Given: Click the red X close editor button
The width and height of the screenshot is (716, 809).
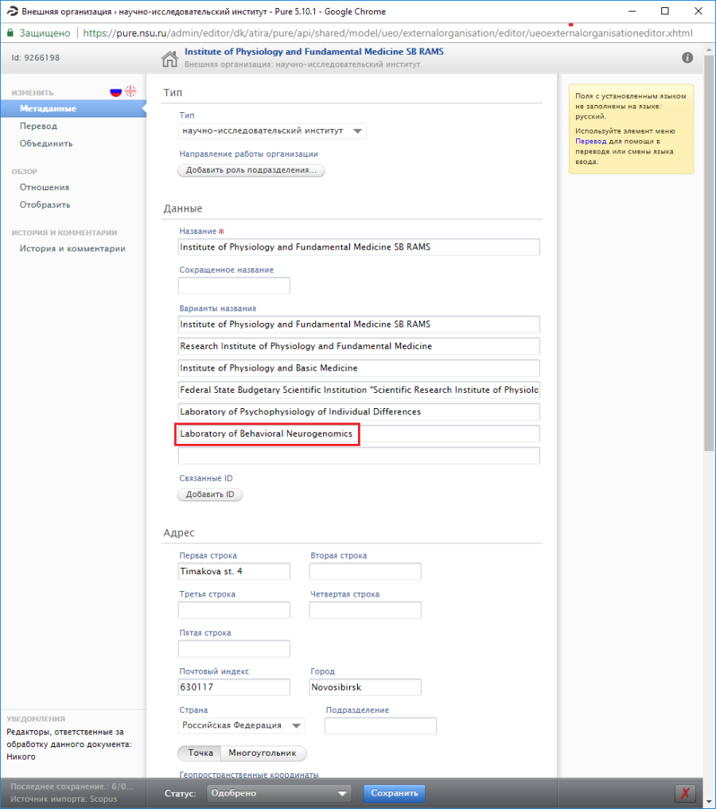Looking at the screenshot, I should 684,793.
